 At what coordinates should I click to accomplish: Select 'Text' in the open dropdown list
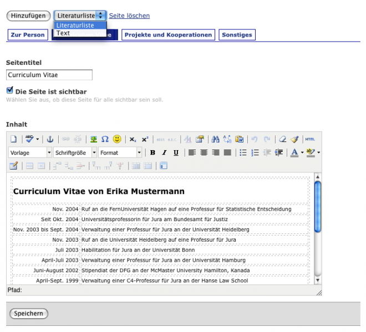point(63,33)
